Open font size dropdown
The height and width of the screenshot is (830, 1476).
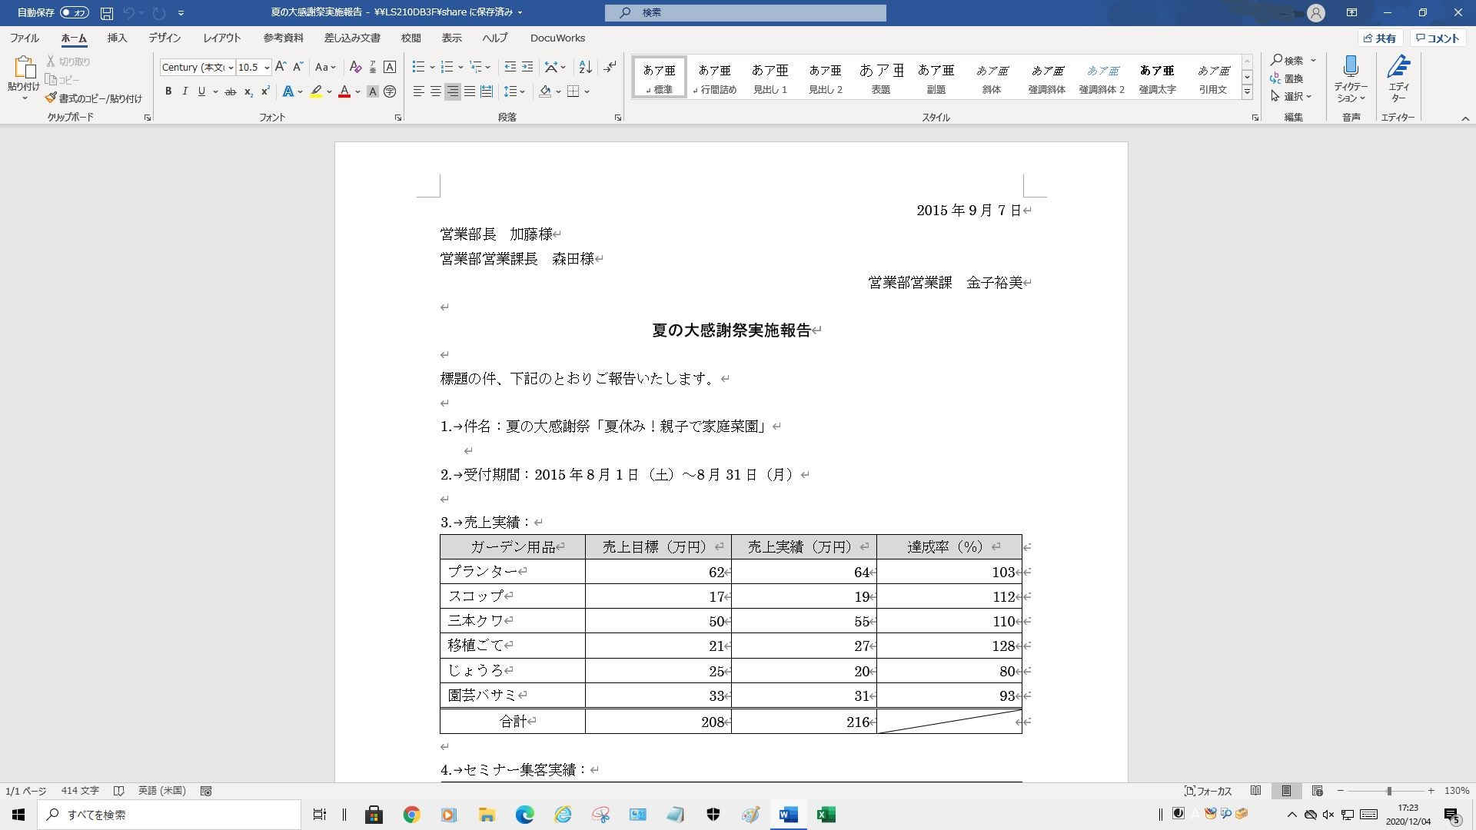(x=267, y=68)
